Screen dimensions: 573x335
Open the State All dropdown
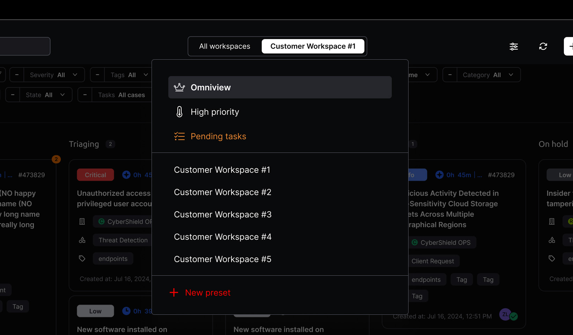coord(45,95)
